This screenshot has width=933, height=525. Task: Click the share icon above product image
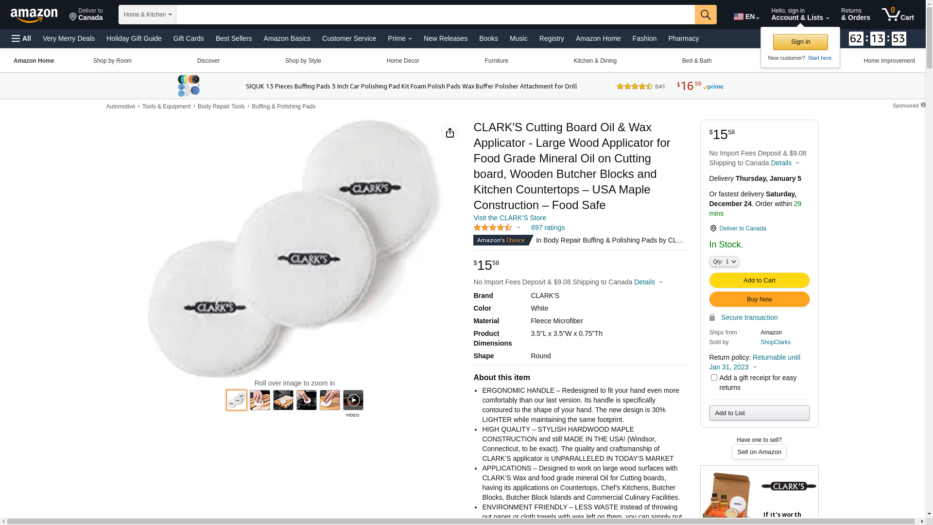(450, 133)
